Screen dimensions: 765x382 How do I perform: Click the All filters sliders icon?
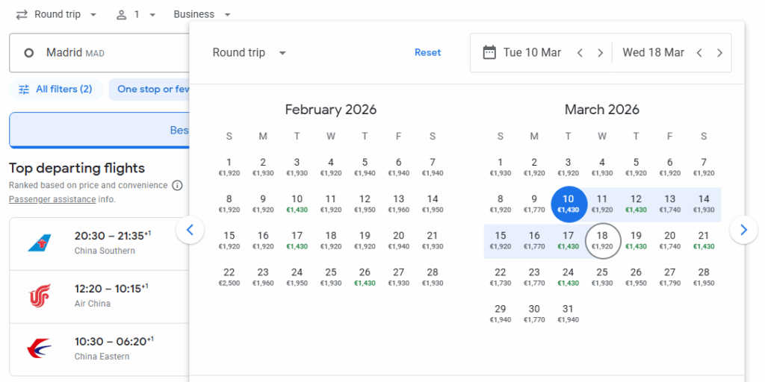[24, 90]
